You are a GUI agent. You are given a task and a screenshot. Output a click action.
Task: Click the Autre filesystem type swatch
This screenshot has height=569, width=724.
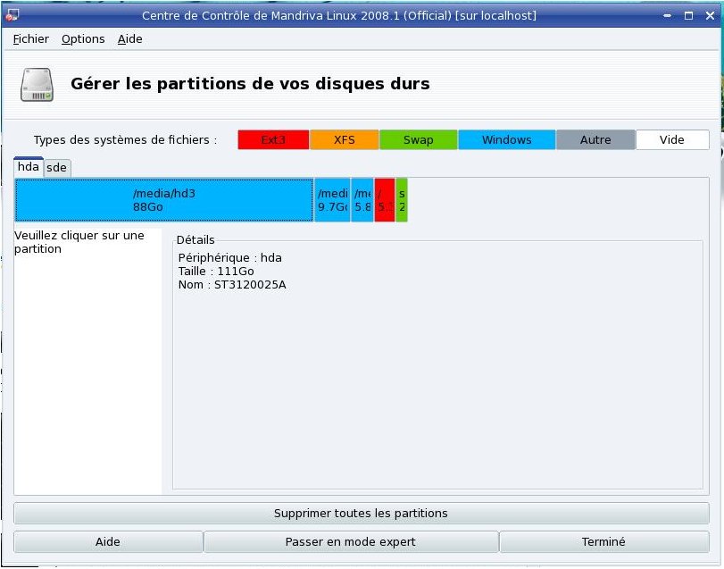coord(595,140)
